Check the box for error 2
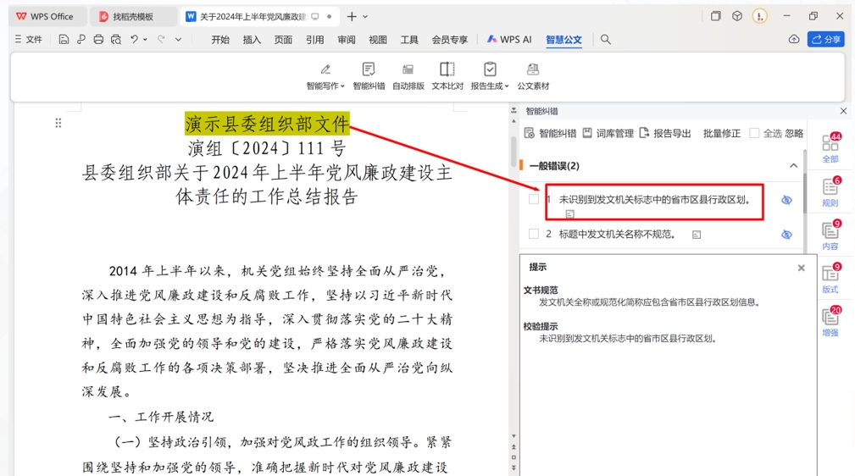 (534, 234)
